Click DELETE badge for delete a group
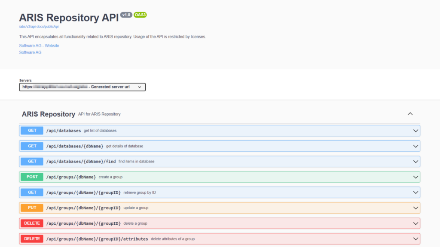 (32, 223)
